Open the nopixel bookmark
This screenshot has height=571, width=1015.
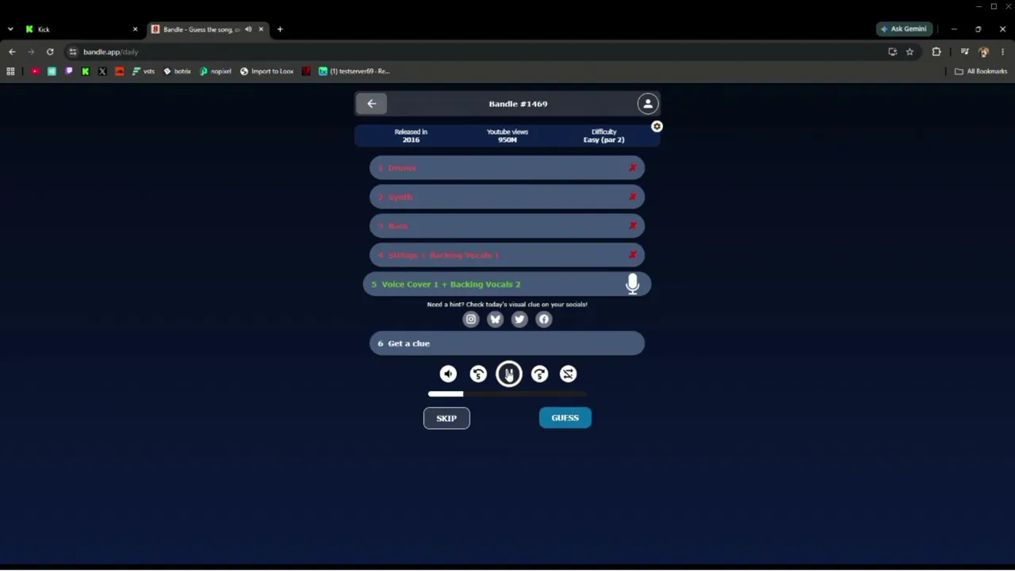coord(216,71)
